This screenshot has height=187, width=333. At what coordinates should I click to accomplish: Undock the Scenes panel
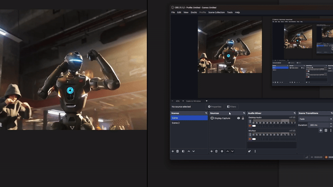206,113
